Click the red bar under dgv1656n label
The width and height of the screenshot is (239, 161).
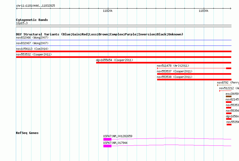(x=229, y=119)
